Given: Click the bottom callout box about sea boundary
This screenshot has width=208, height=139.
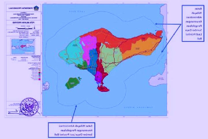Looking at the screenshot, I should [x=72, y=130].
